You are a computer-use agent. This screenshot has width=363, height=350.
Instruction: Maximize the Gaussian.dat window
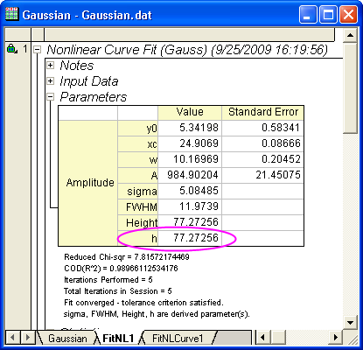328,15
